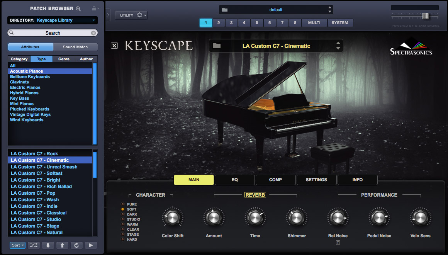Click the load previous patch down-arrow icon
The height and width of the screenshot is (255, 448).
pos(48,245)
